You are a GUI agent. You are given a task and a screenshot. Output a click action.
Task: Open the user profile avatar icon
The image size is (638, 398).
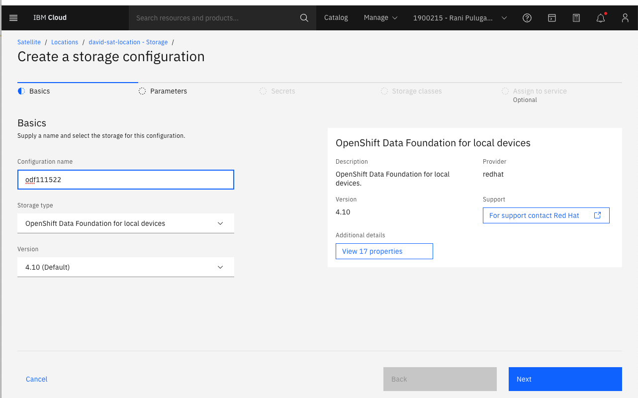(x=625, y=18)
